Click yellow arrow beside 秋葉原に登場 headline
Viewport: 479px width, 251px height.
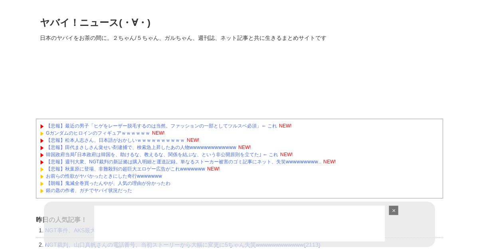[x=42, y=169]
